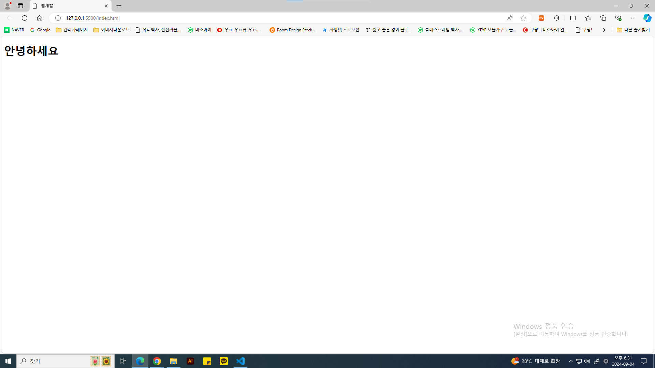Screen dimensions: 655x368
Task: Open the 다른 즐겨찾기 folder
Action: coord(633,30)
